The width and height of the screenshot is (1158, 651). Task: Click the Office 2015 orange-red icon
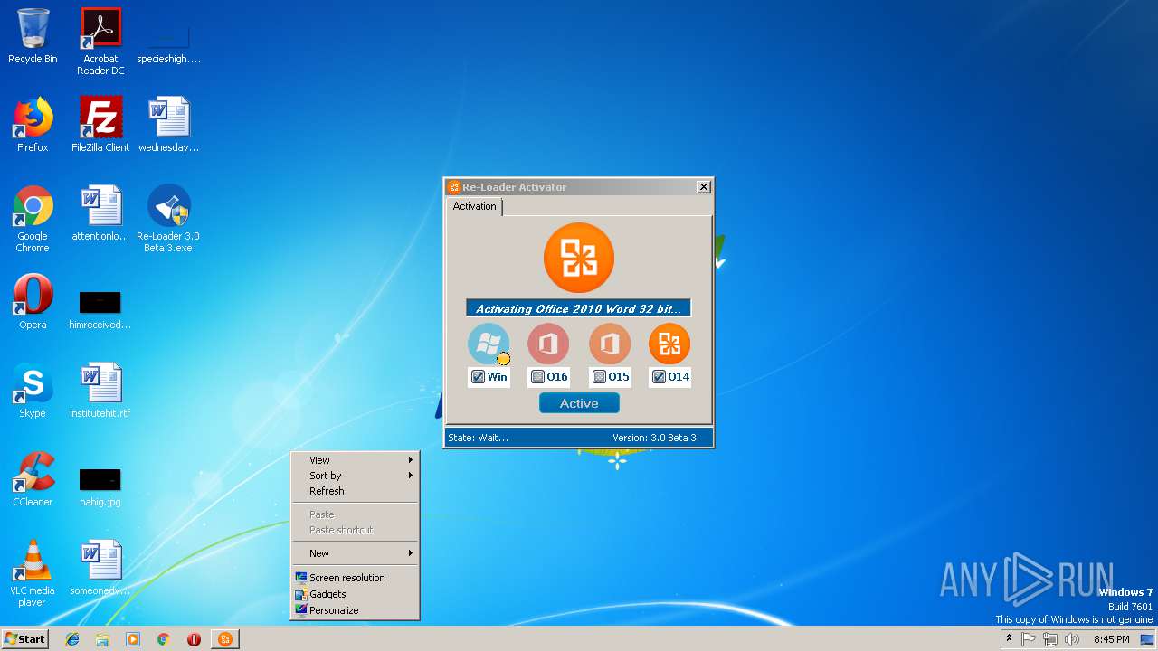(610, 344)
